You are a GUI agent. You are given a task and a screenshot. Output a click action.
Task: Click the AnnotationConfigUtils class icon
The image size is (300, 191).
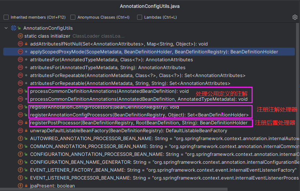13,28
